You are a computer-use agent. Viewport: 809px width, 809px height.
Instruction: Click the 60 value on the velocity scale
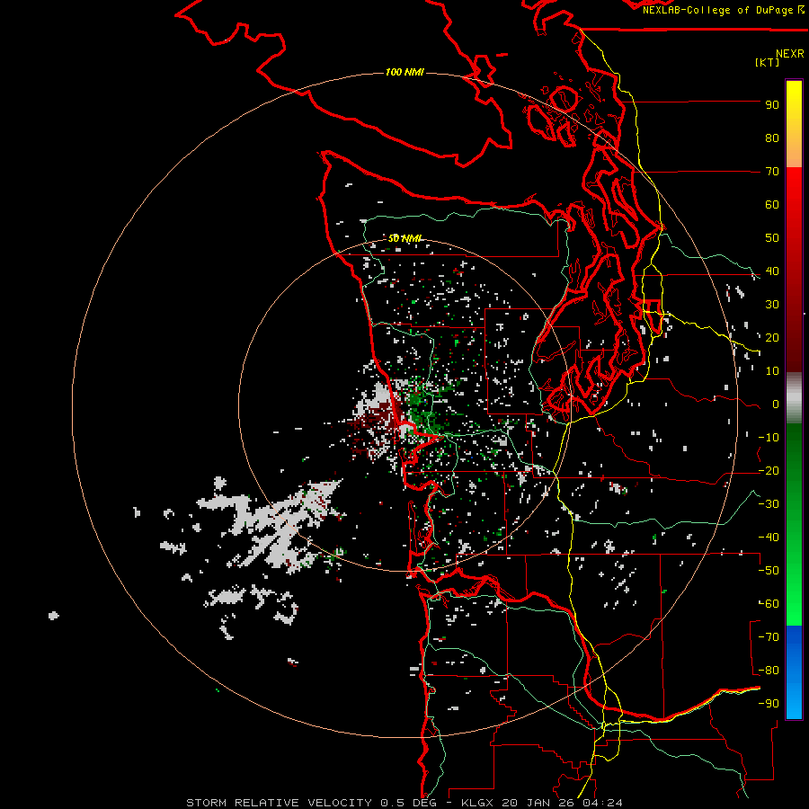point(772,205)
